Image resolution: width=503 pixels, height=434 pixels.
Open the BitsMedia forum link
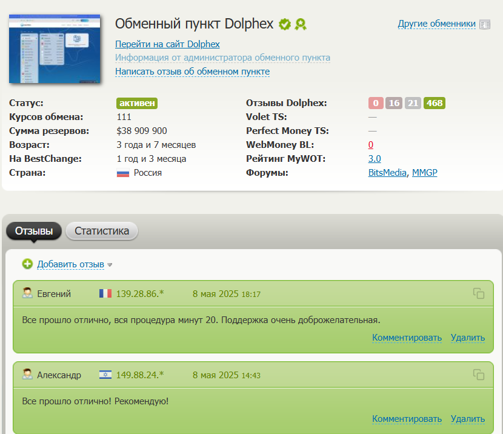pyautogui.click(x=388, y=173)
